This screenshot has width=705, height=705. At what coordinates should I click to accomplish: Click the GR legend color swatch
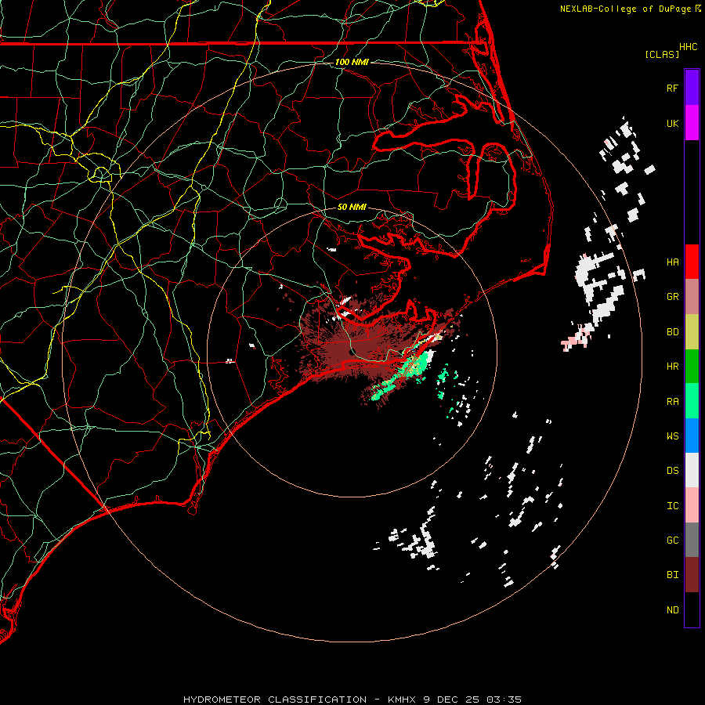pyautogui.click(x=692, y=297)
